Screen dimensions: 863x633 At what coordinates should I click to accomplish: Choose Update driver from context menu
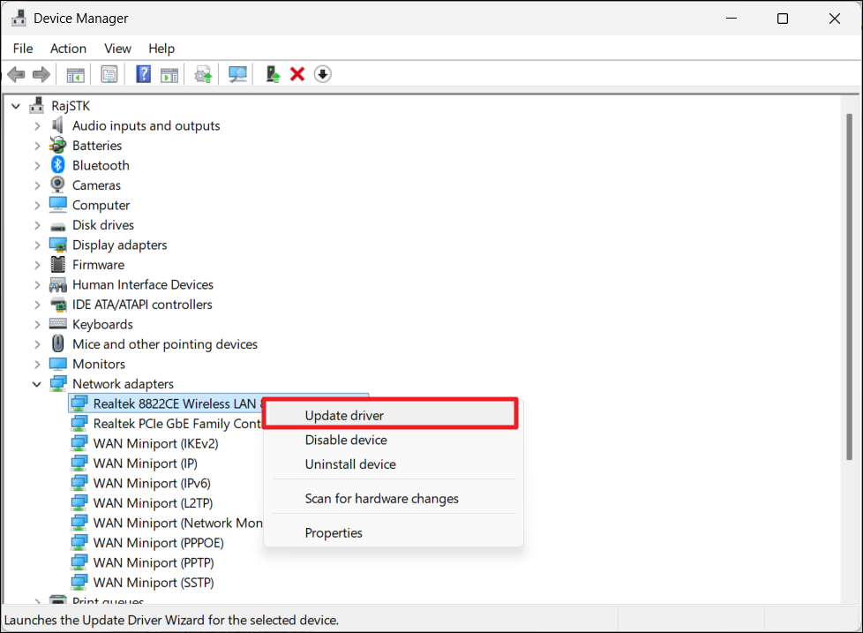[344, 415]
